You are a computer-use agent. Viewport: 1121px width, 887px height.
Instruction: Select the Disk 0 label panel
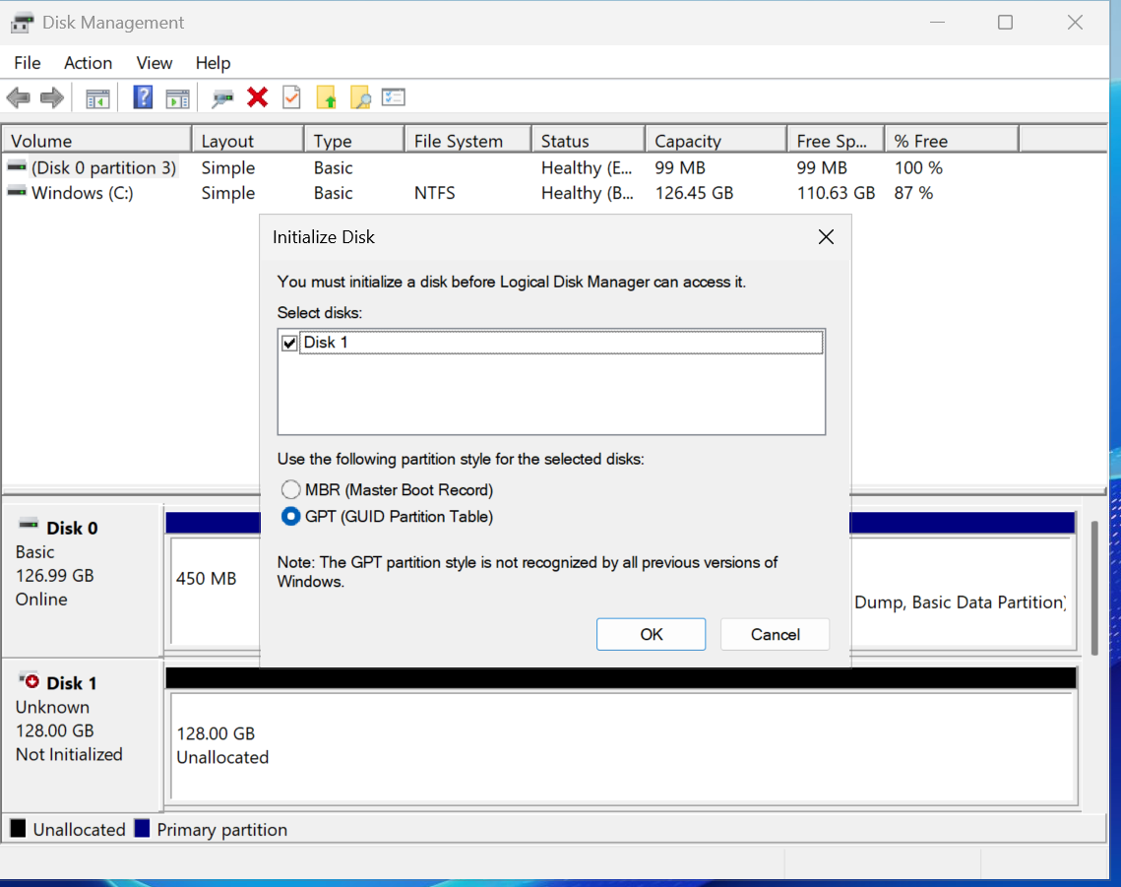pos(83,580)
